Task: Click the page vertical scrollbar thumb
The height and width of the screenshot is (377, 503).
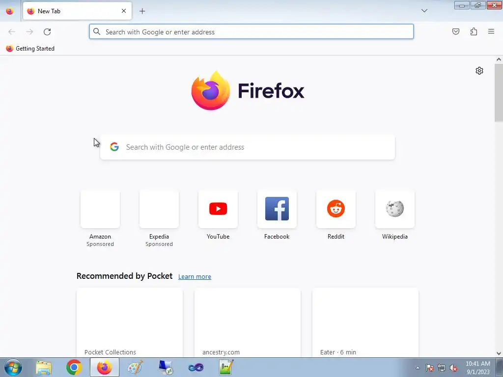Action: 499,93
